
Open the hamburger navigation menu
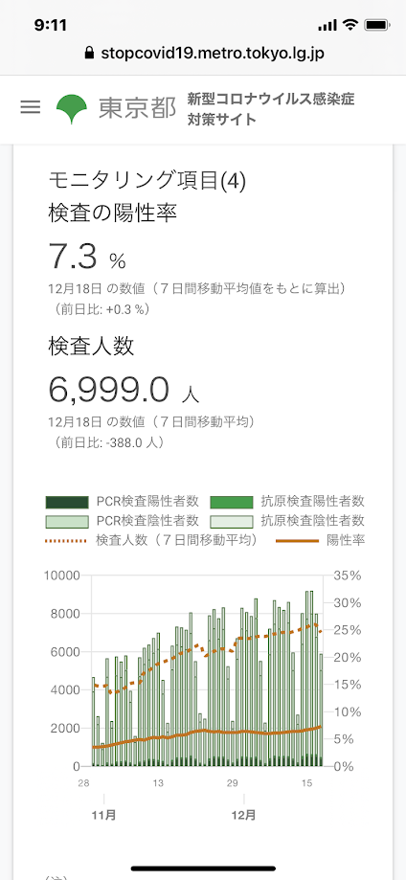31,107
